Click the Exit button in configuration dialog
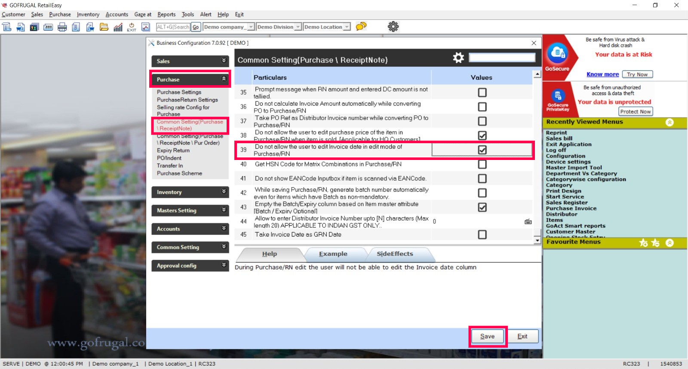Viewport: 688px width, 369px height. click(522, 336)
